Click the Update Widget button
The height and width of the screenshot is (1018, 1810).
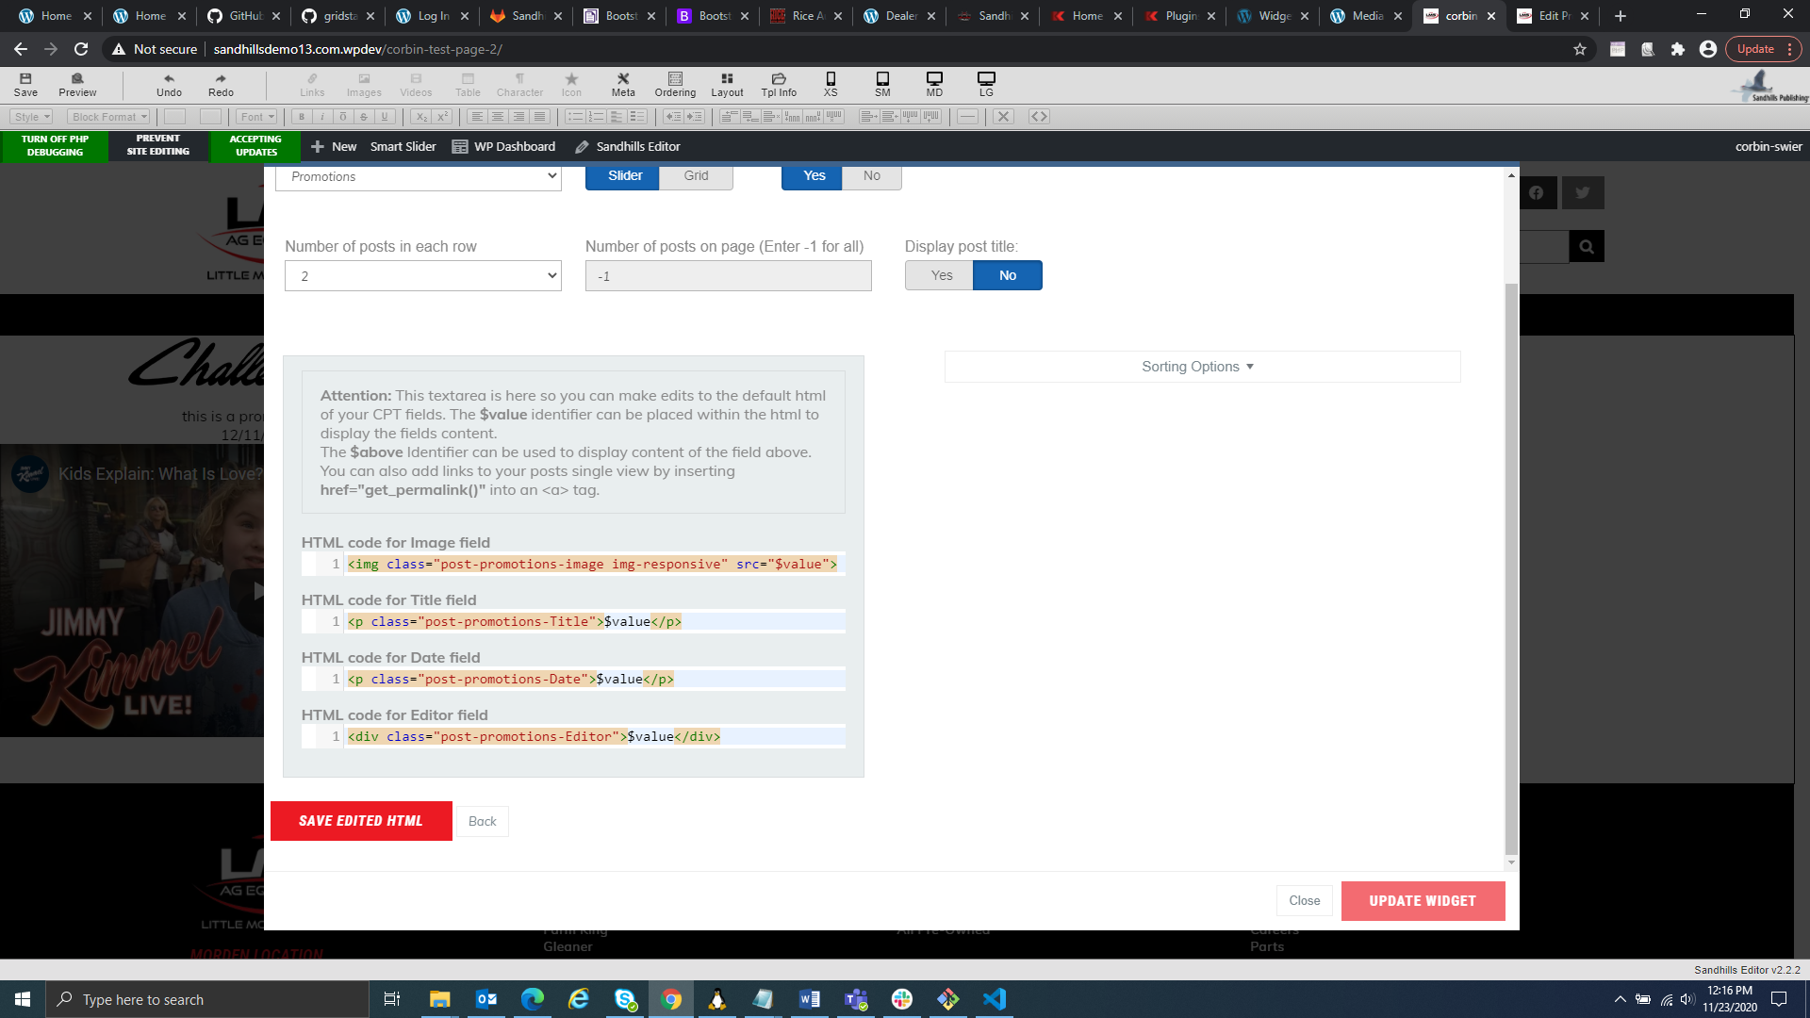click(1423, 901)
